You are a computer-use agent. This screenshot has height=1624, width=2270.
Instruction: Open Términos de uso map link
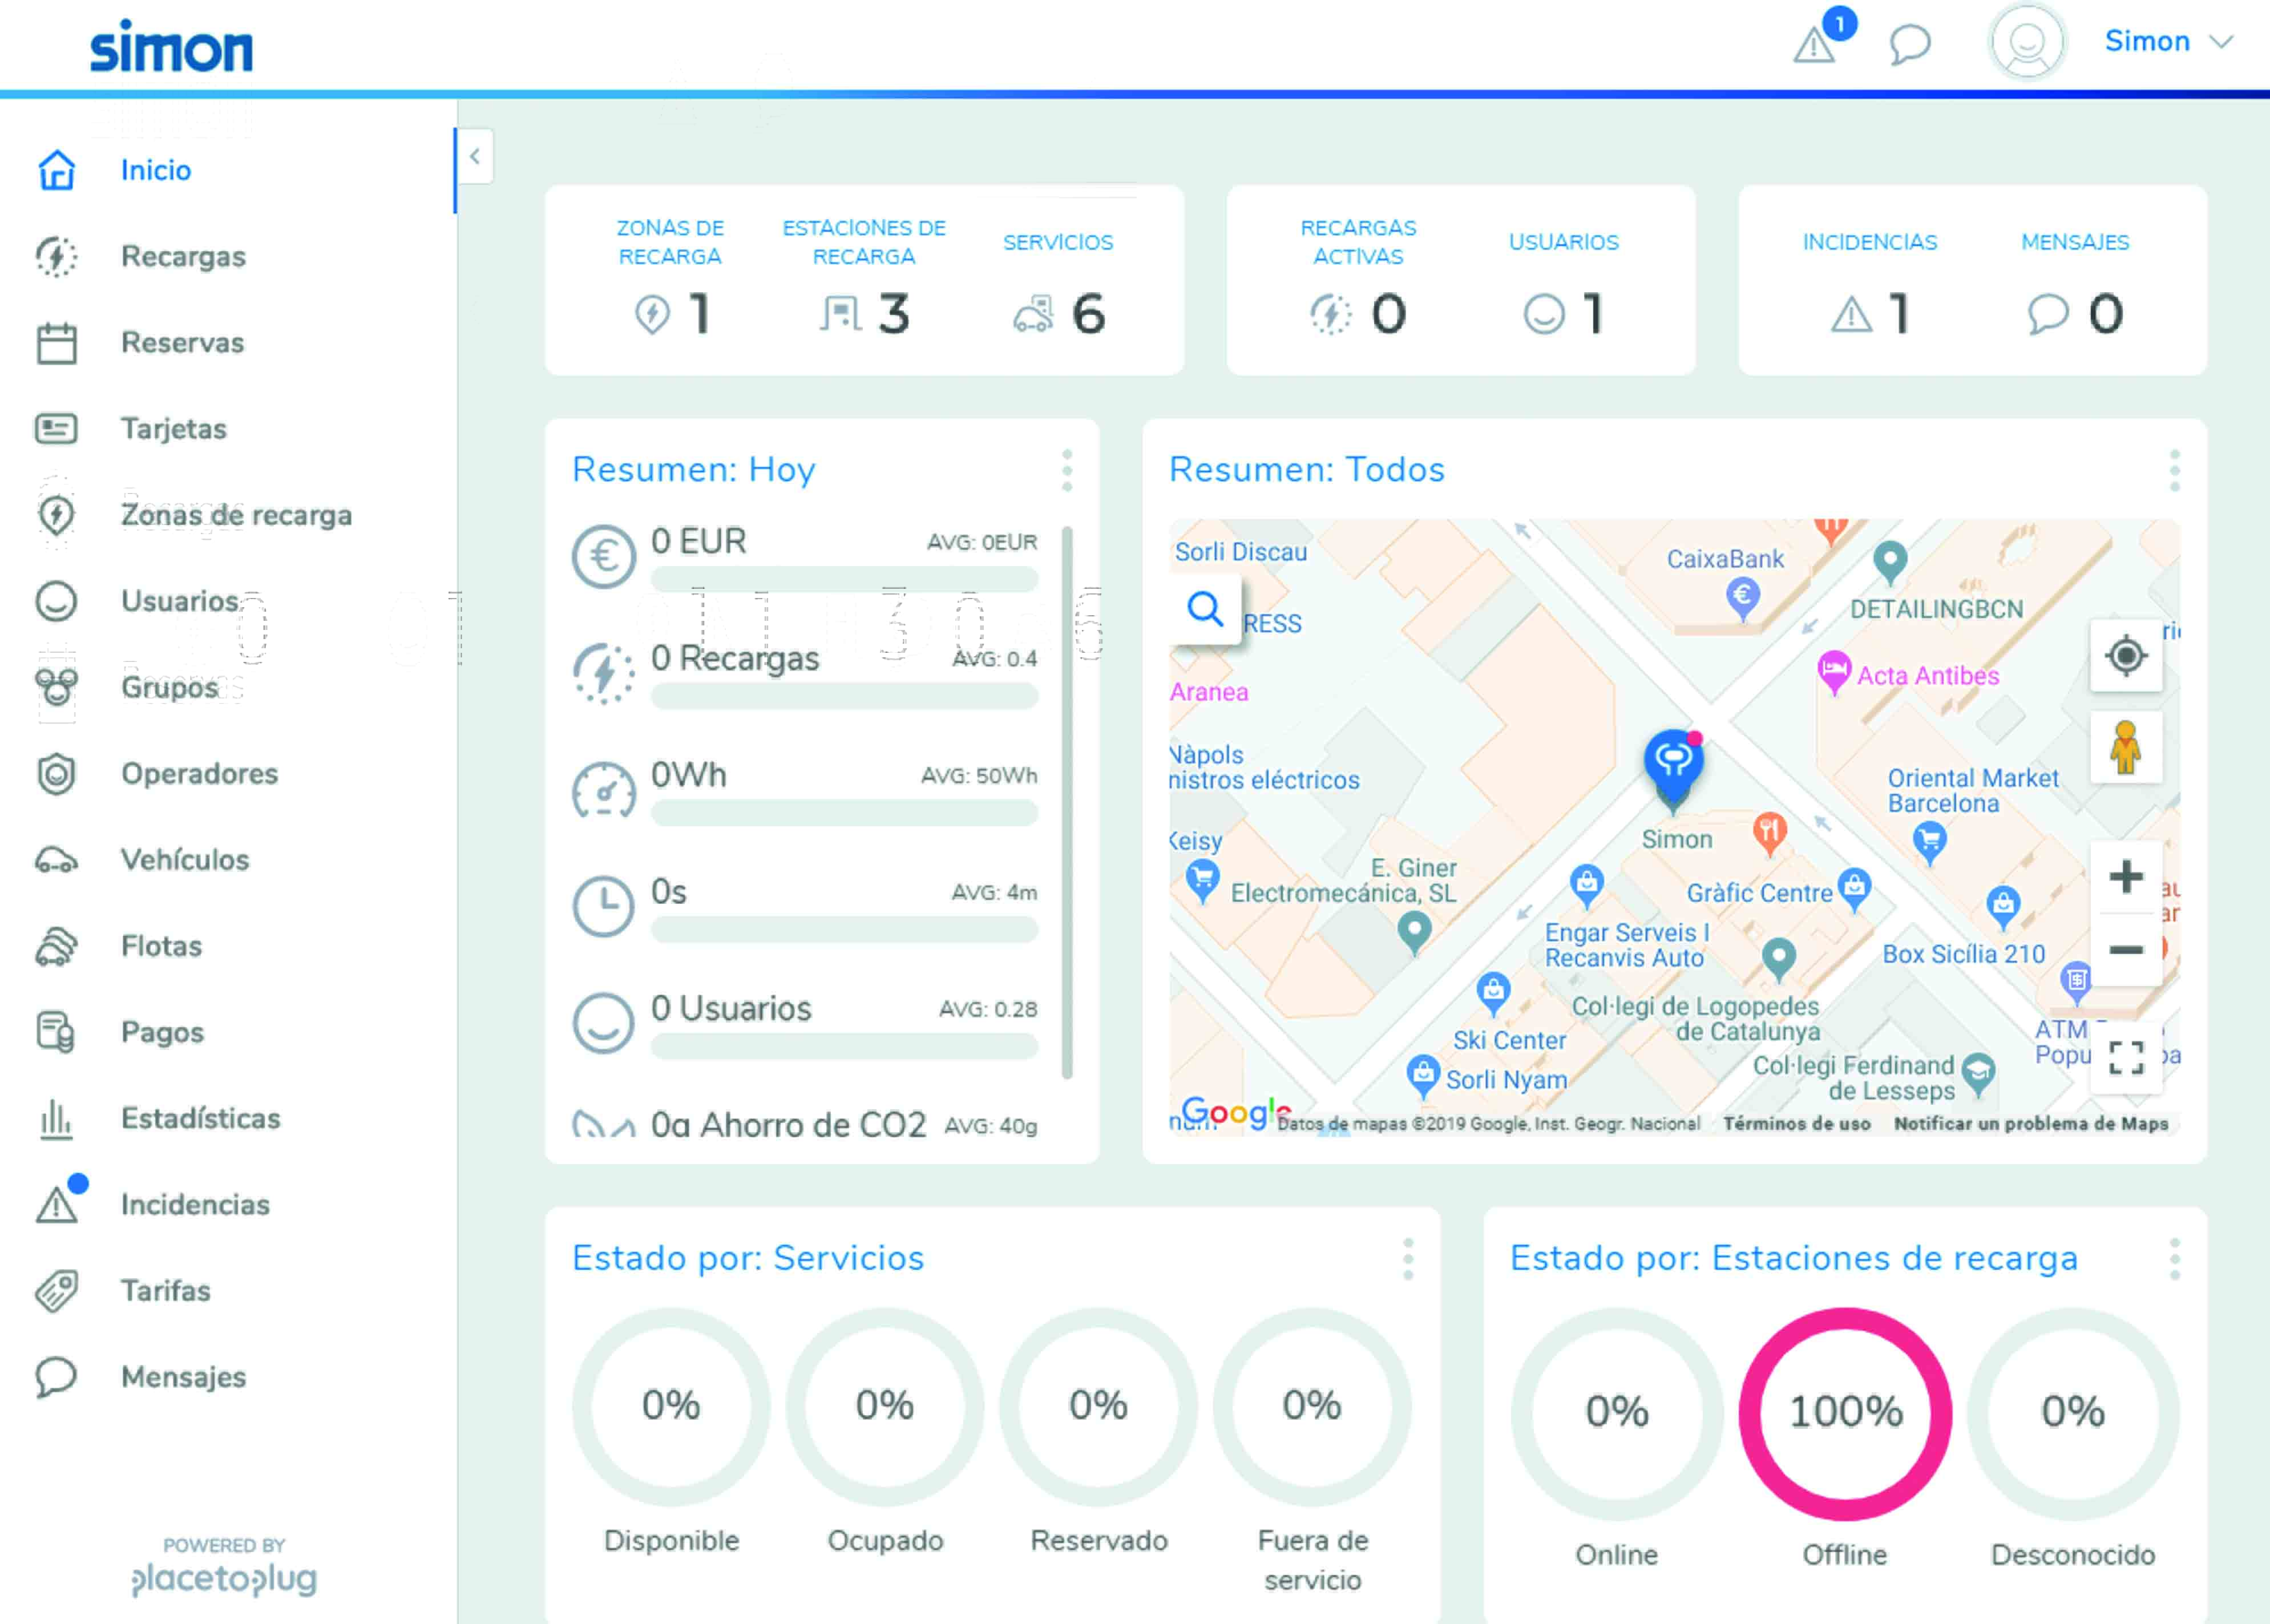(x=1796, y=1124)
